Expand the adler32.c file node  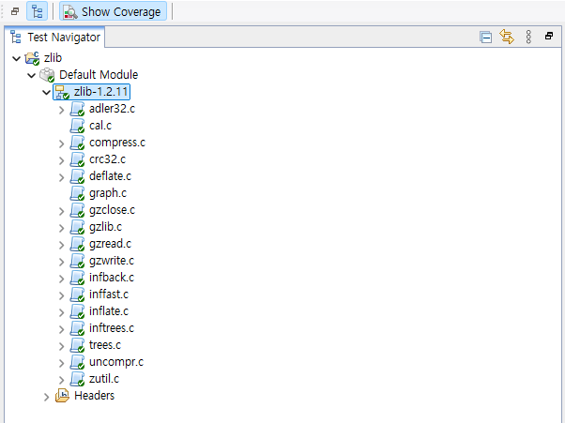tap(62, 110)
